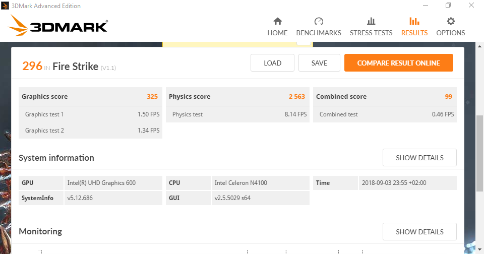Click the 3DMark title bar app icon
Viewport: 484px width, 254px height.
(x=5, y=6)
